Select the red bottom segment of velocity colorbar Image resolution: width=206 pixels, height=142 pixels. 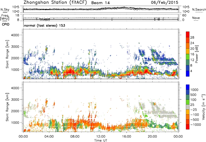click(188, 127)
